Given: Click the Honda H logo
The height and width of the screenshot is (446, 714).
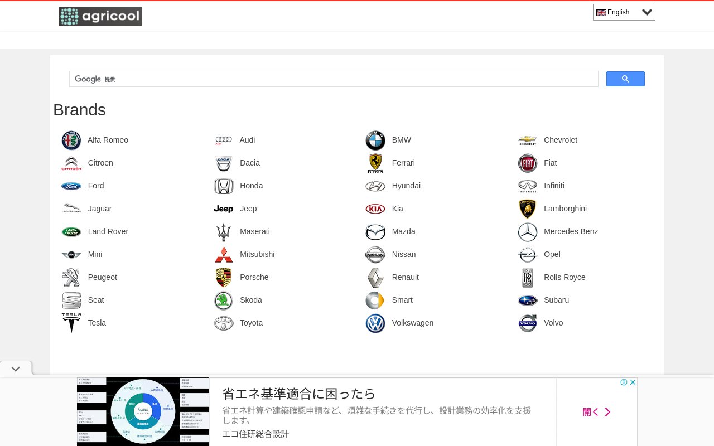Looking at the screenshot, I should [x=223, y=186].
